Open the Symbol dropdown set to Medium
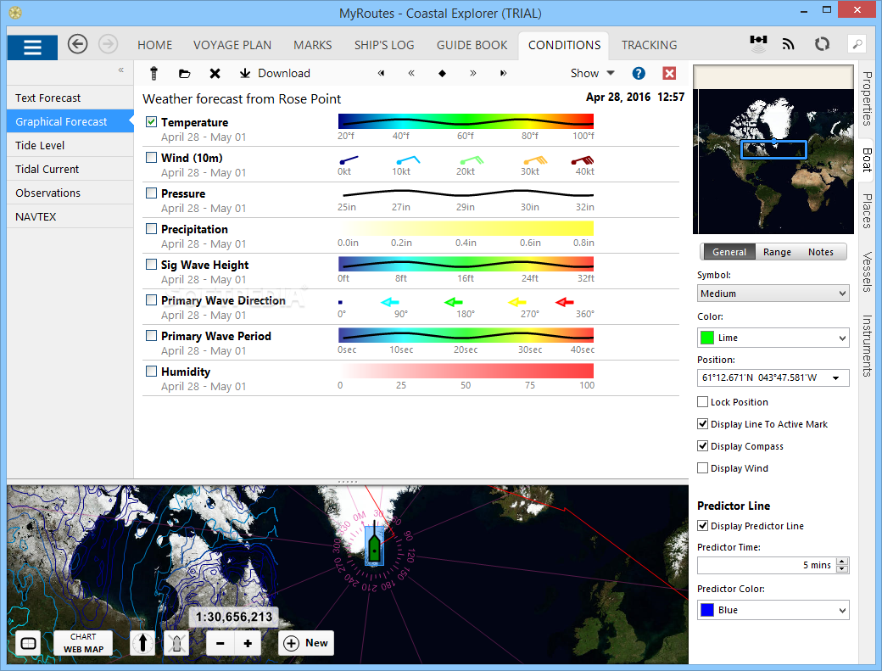882x671 pixels. [x=773, y=294]
